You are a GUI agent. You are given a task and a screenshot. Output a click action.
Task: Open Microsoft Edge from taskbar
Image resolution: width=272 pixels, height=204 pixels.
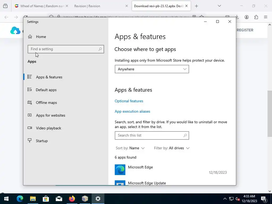20,199
